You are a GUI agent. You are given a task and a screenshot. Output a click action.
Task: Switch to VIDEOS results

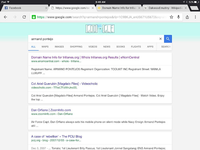point(93,47)
